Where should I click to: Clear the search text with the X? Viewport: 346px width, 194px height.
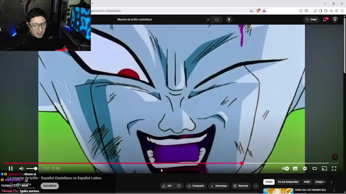coord(208,19)
